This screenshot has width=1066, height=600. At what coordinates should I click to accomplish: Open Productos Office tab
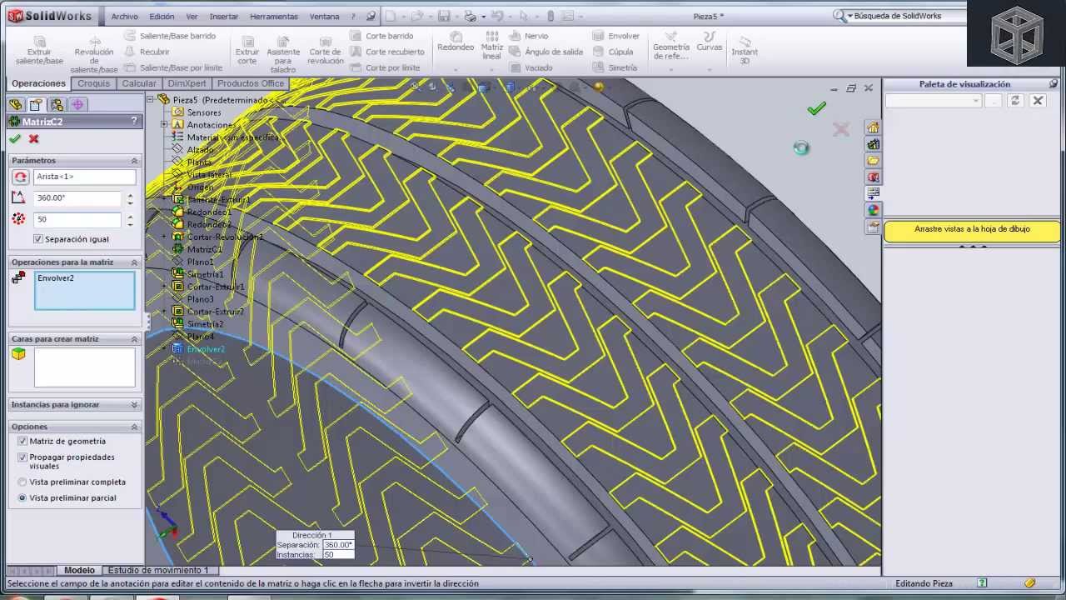pos(251,83)
